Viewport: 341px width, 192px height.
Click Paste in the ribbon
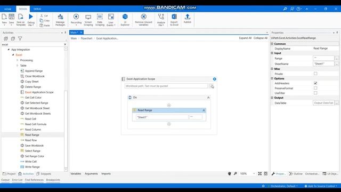tap(45, 26)
